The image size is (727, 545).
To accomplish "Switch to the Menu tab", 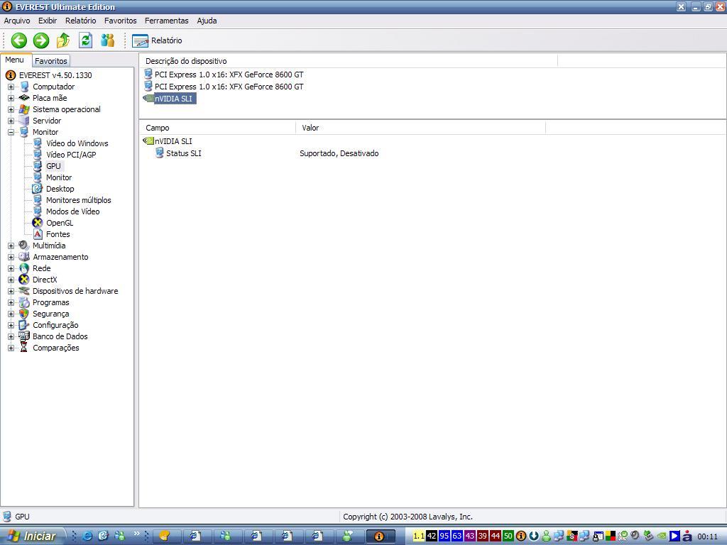I will click(15, 60).
